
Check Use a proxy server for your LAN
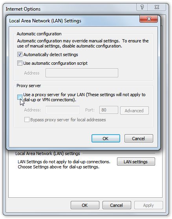coord(20,97)
